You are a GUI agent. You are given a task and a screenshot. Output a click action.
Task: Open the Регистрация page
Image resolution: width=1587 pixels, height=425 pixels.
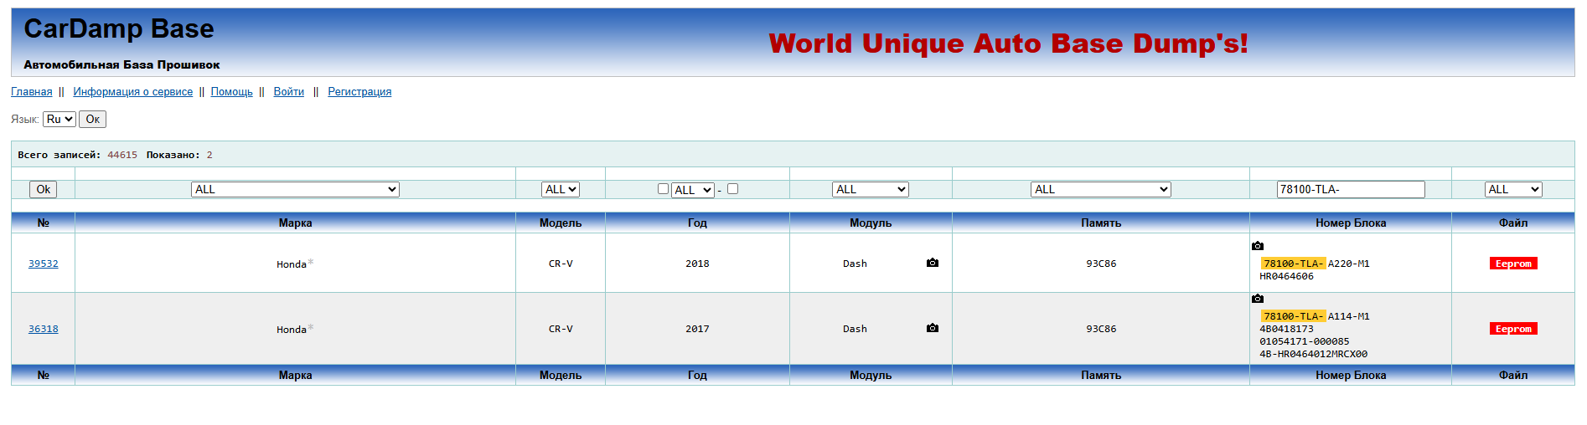click(359, 92)
